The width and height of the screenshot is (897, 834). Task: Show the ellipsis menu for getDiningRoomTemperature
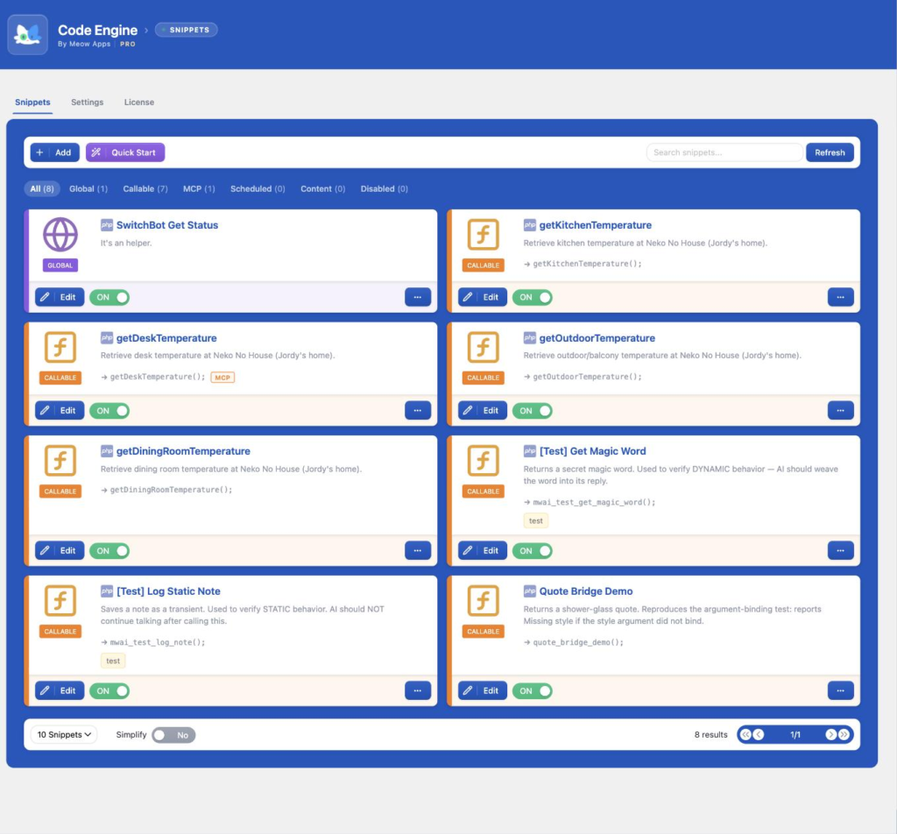(418, 550)
